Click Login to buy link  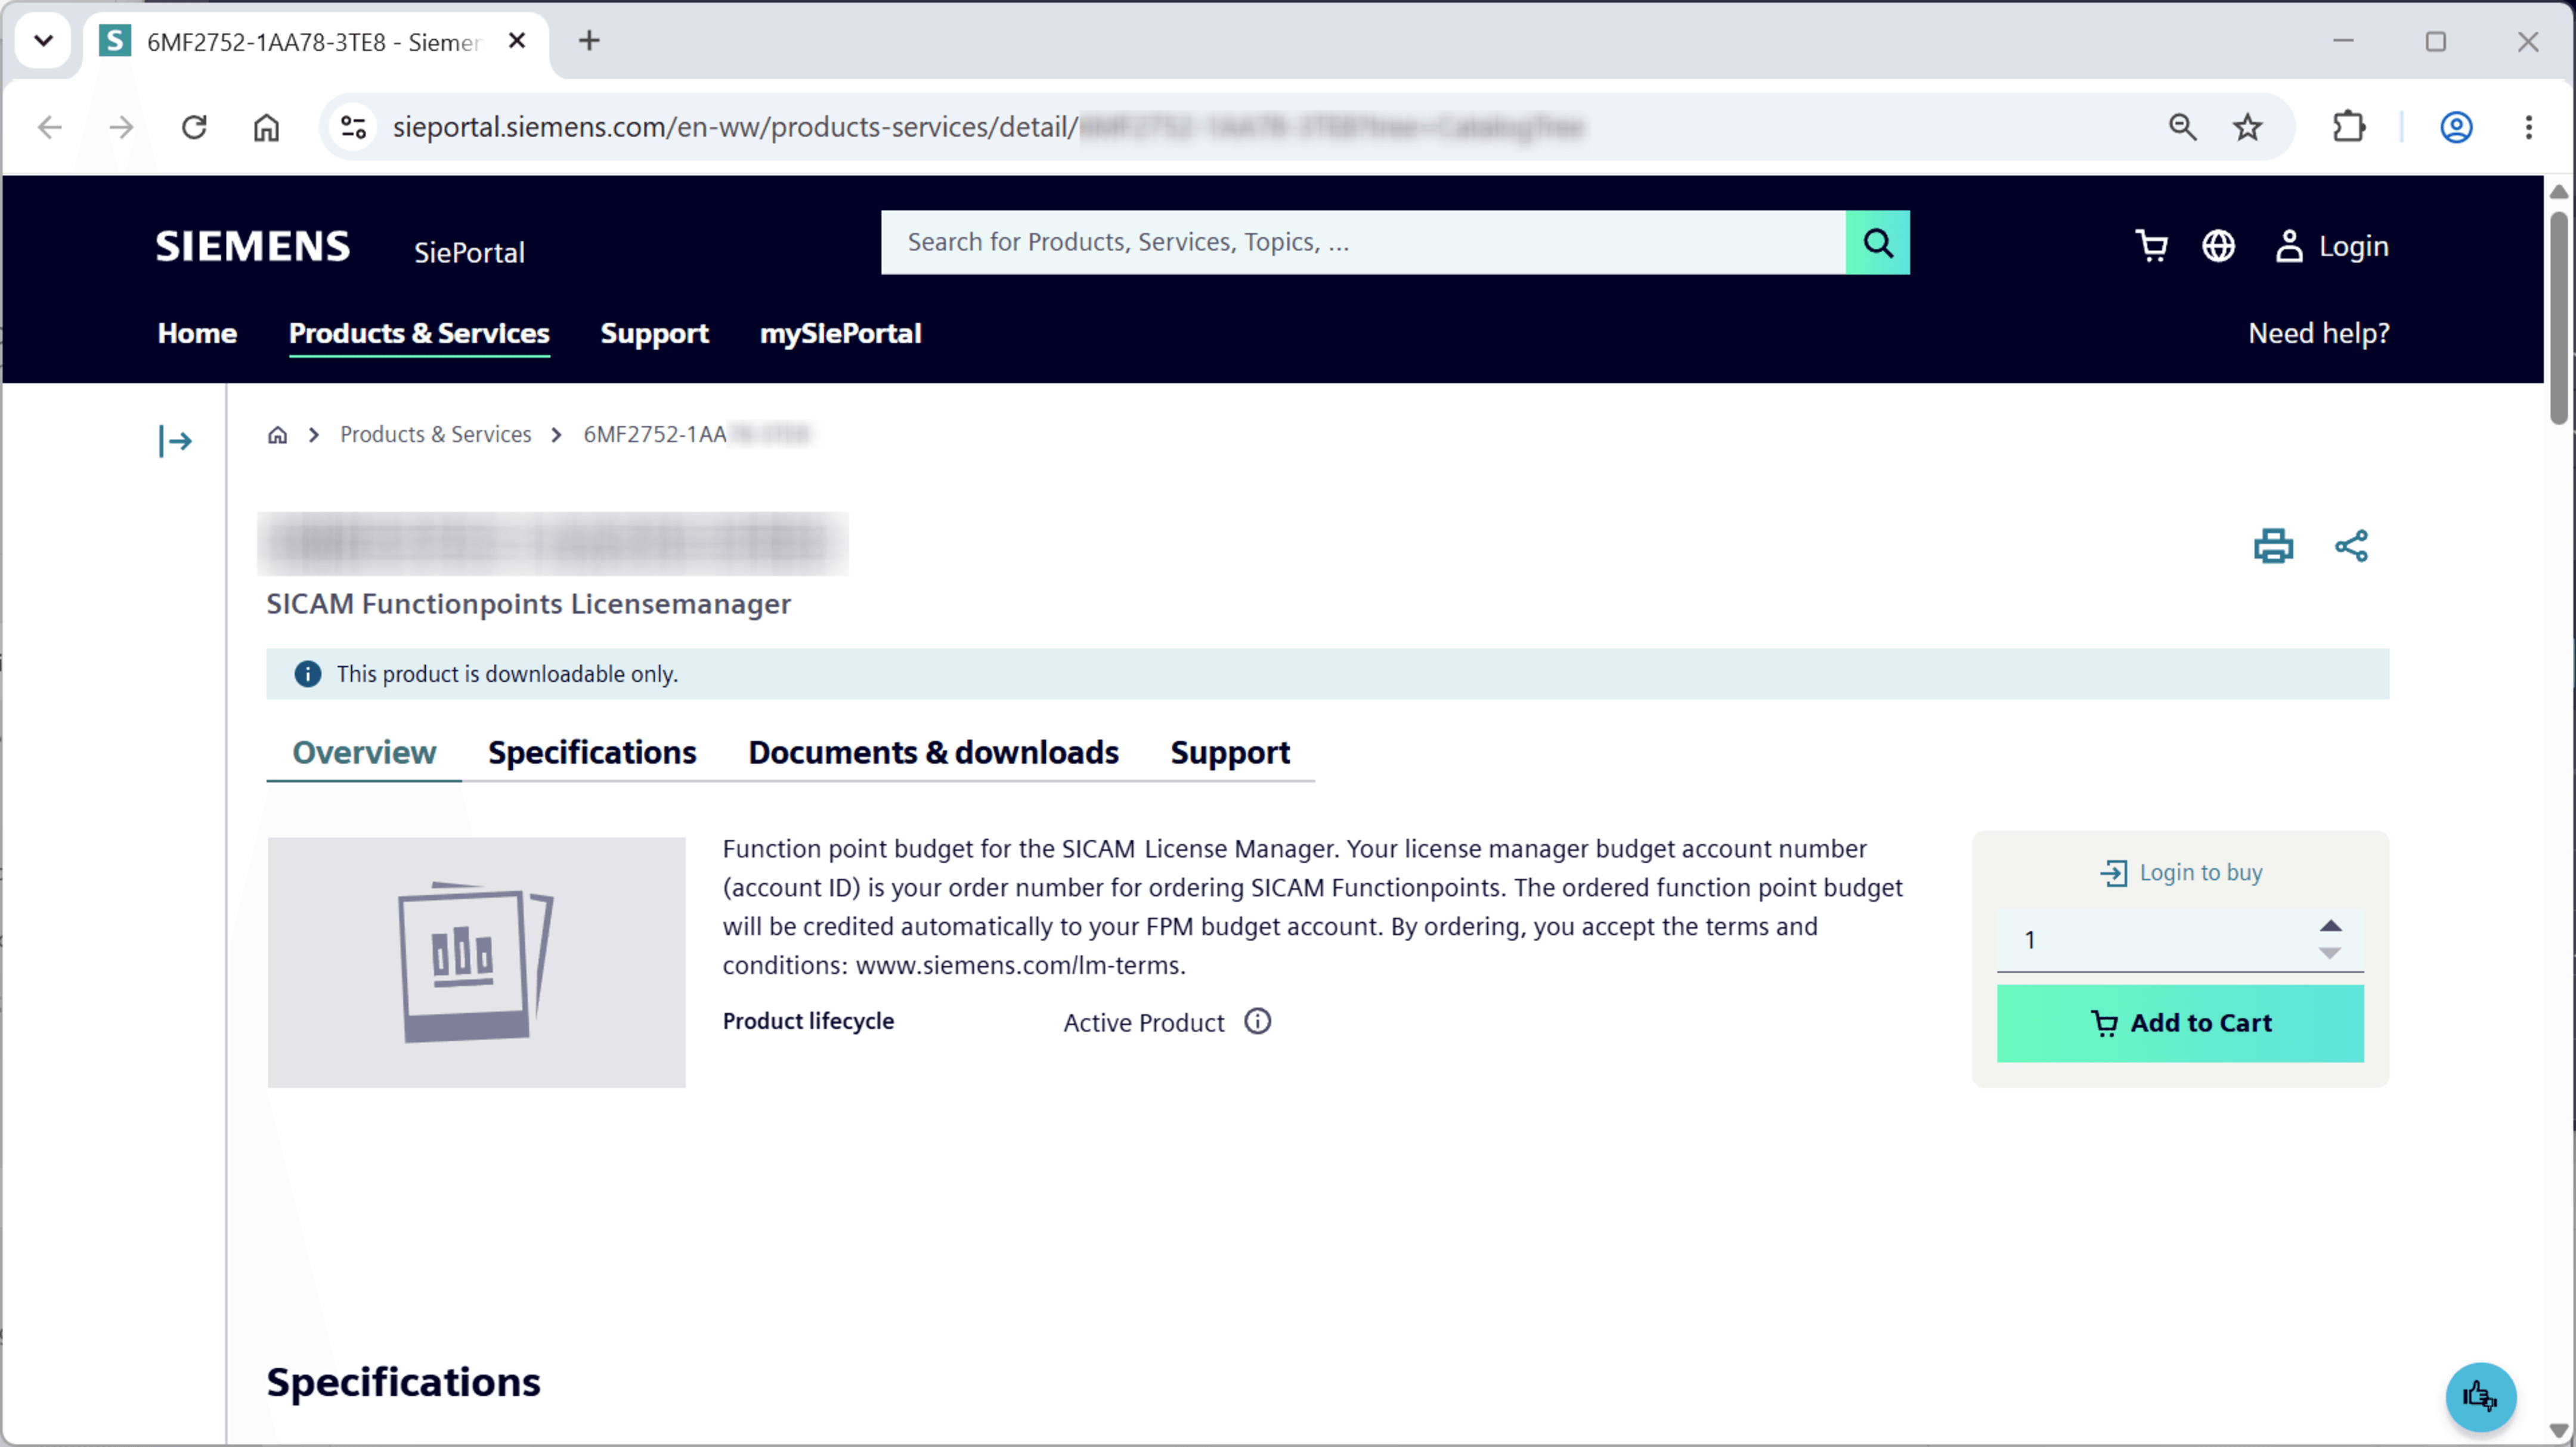pyautogui.click(x=2181, y=873)
